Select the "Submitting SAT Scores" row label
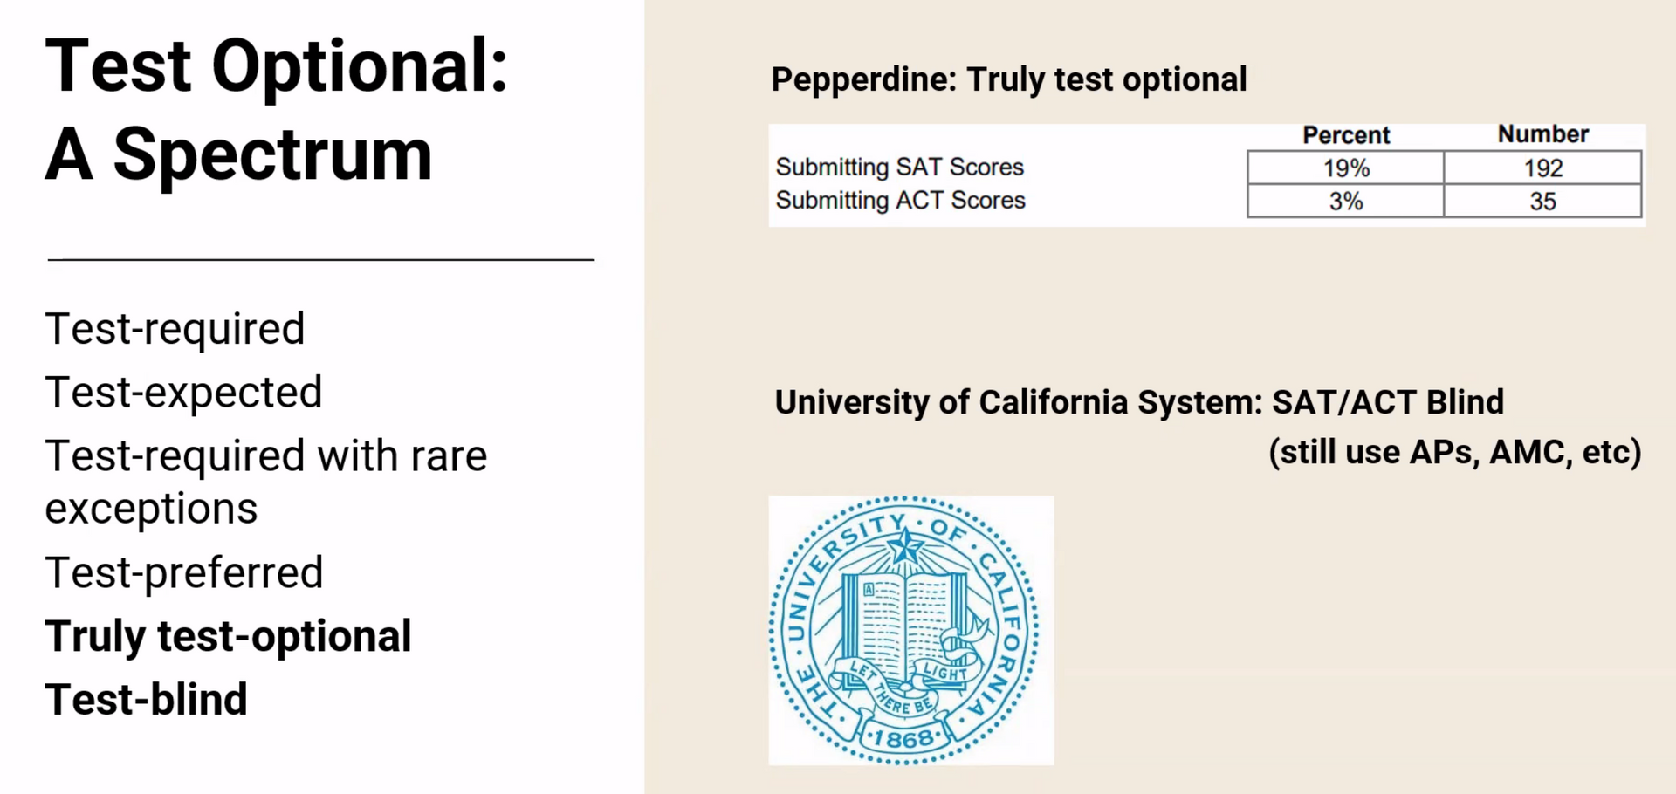The width and height of the screenshot is (1676, 794). (x=899, y=167)
